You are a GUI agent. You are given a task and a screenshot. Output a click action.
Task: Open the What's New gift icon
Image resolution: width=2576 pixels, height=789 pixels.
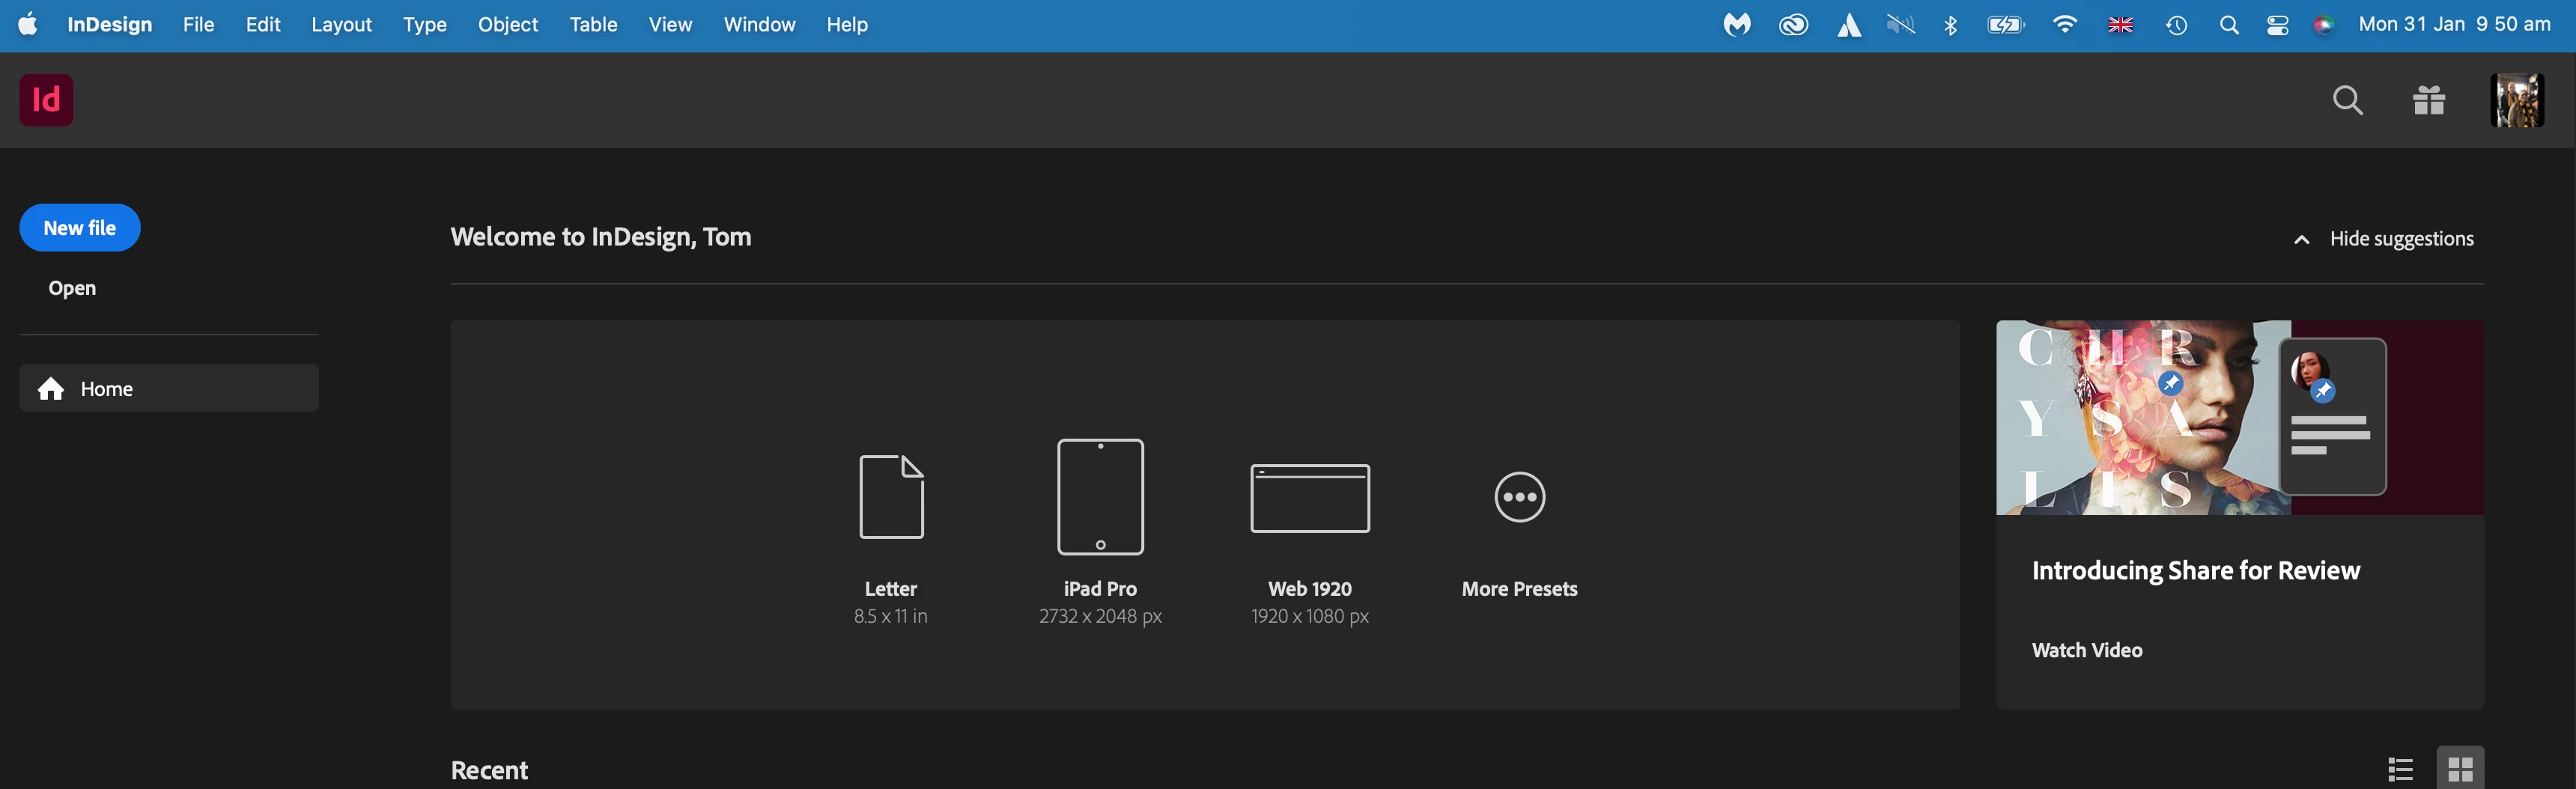click(2429, 100)
